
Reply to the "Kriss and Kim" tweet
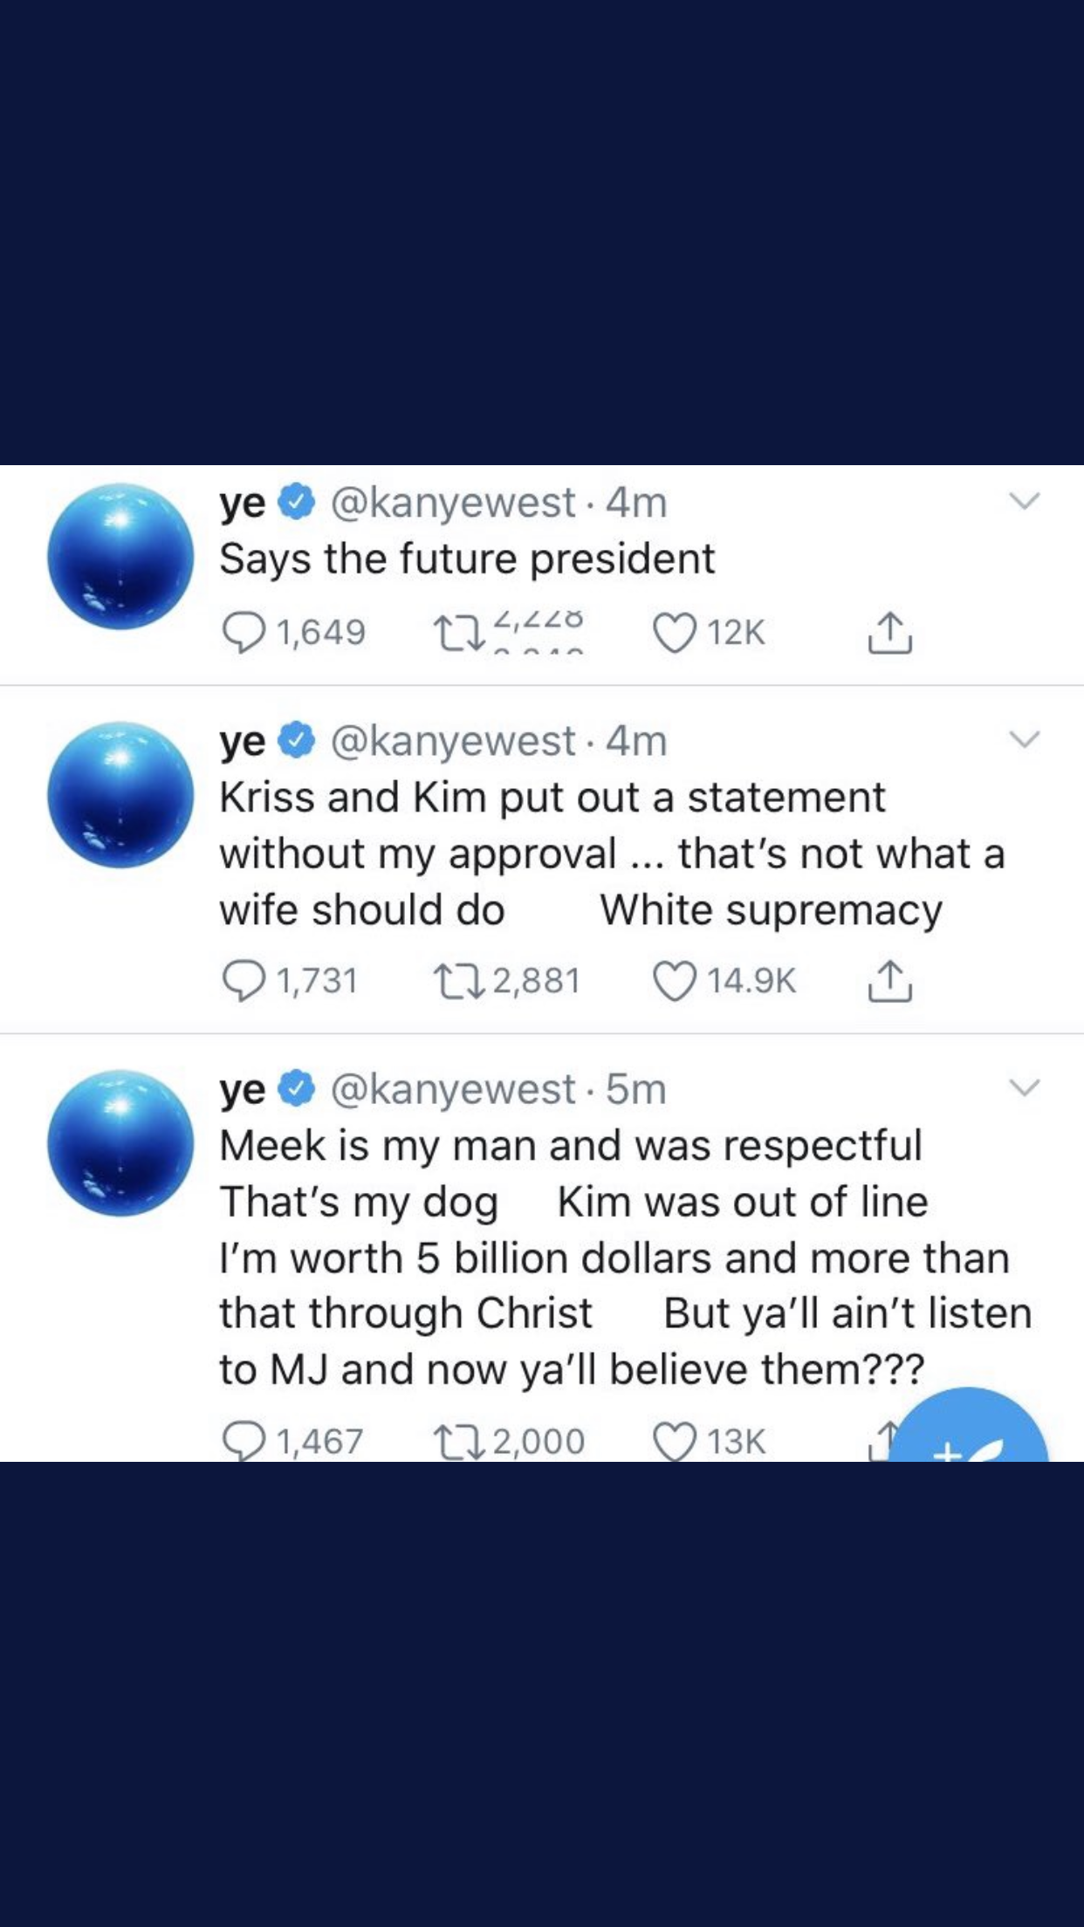[x=244, y=980]
